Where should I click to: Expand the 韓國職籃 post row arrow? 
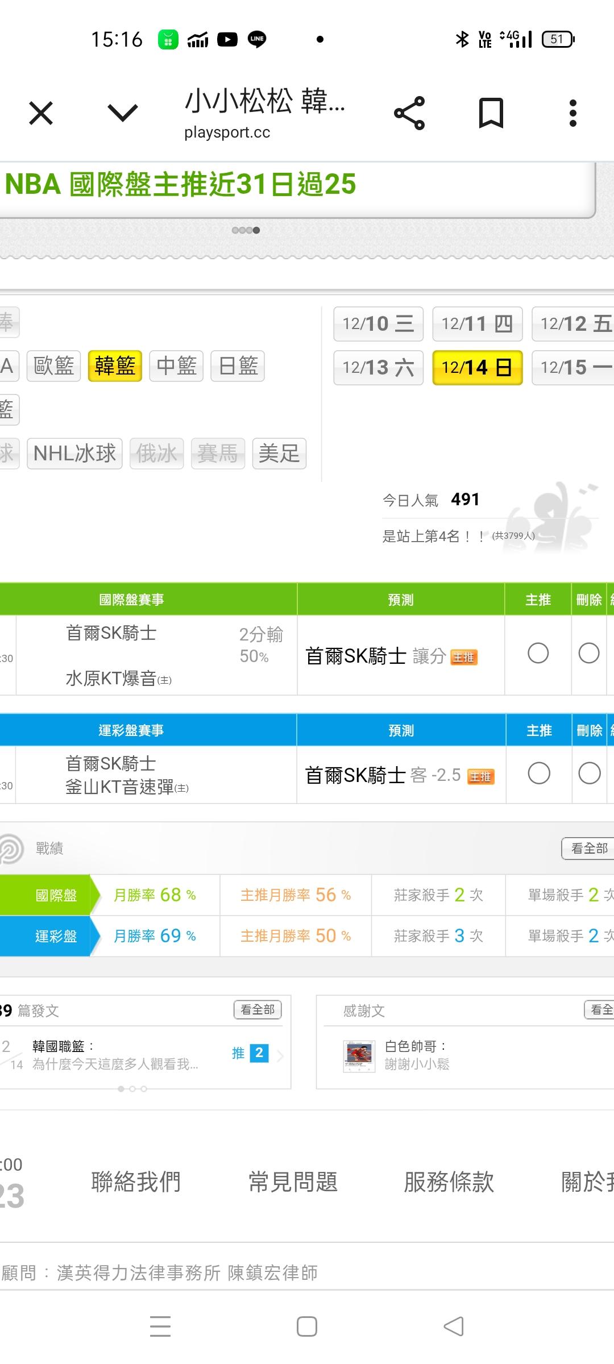280,1055
